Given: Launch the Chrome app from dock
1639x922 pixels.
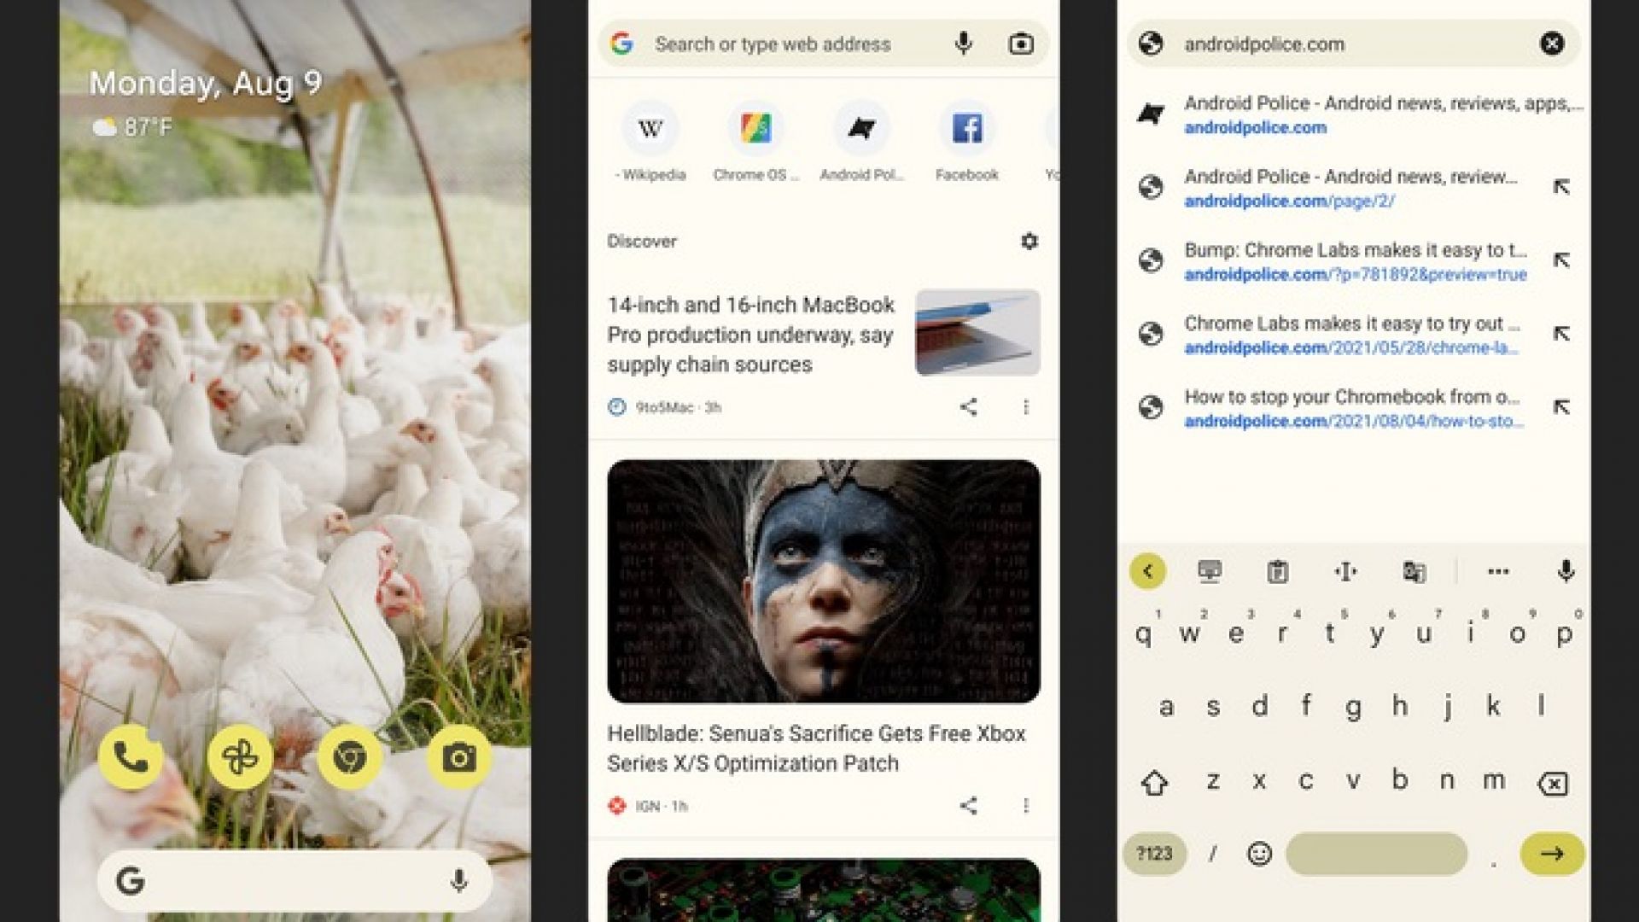Looking at the screenshot, I should click(349, 756).
